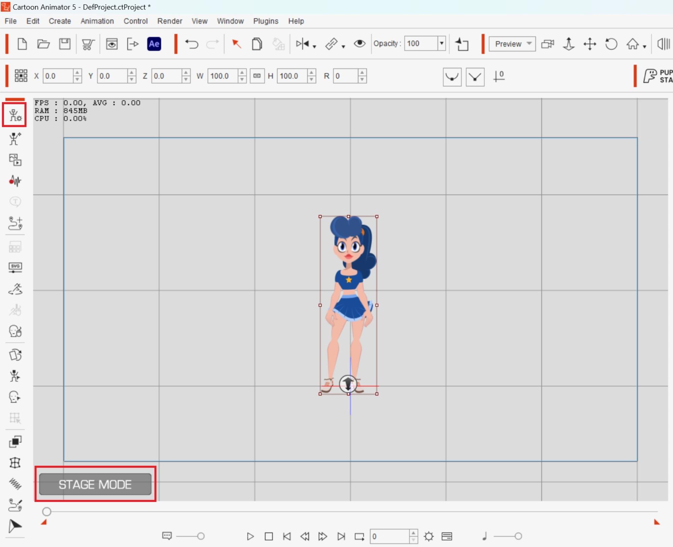The width and height of the screenshot is (673, 547).
Task: Click the SVG tool icon
Action: 15,267
